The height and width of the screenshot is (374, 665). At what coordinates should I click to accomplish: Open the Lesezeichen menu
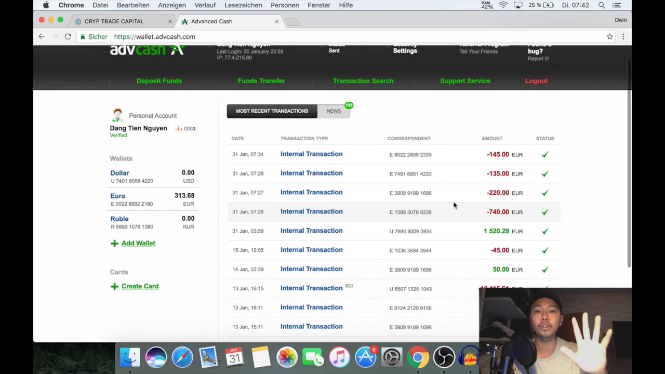(243, 5)
